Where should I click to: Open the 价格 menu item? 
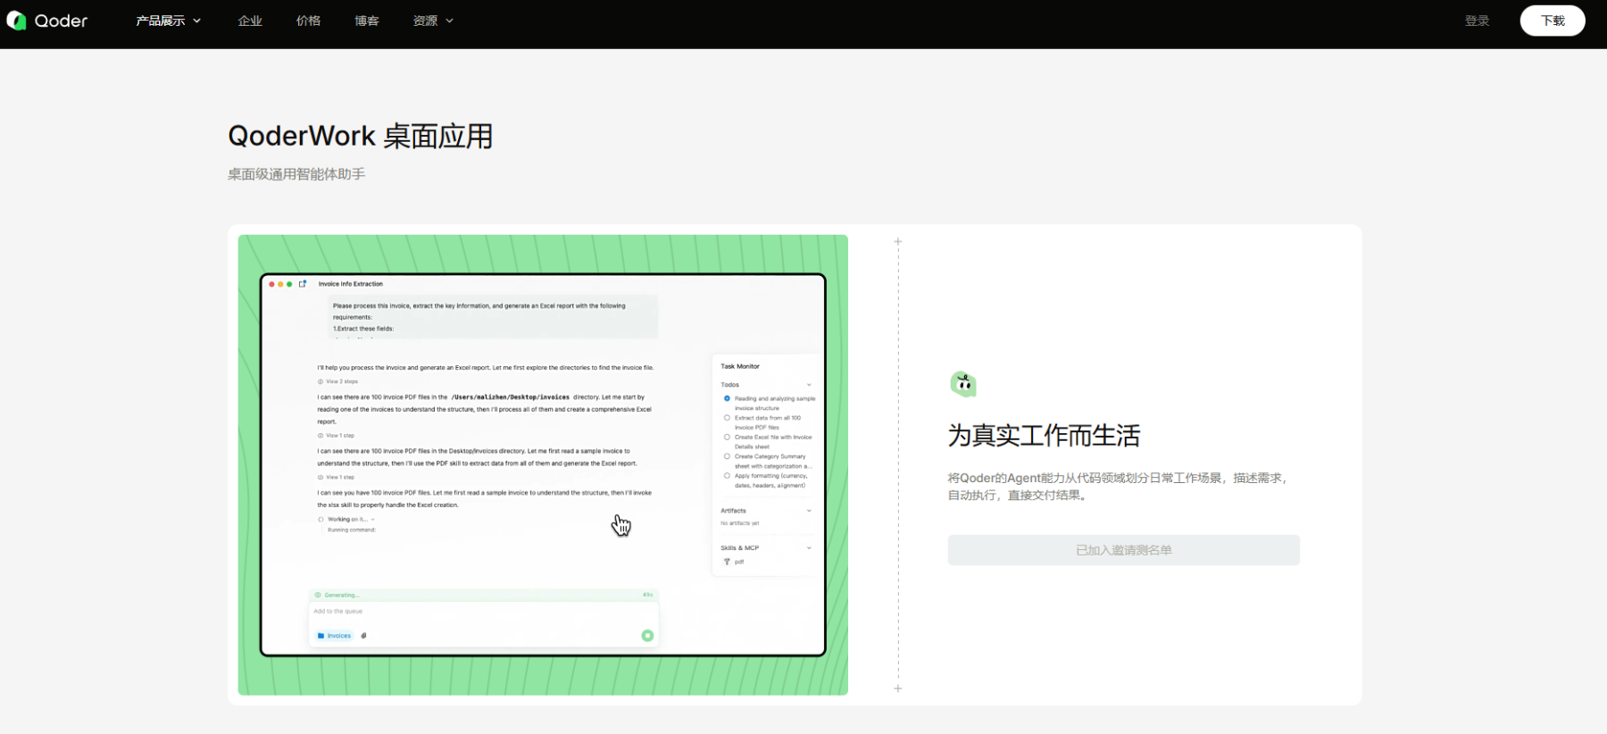click(x=308, y=21)
